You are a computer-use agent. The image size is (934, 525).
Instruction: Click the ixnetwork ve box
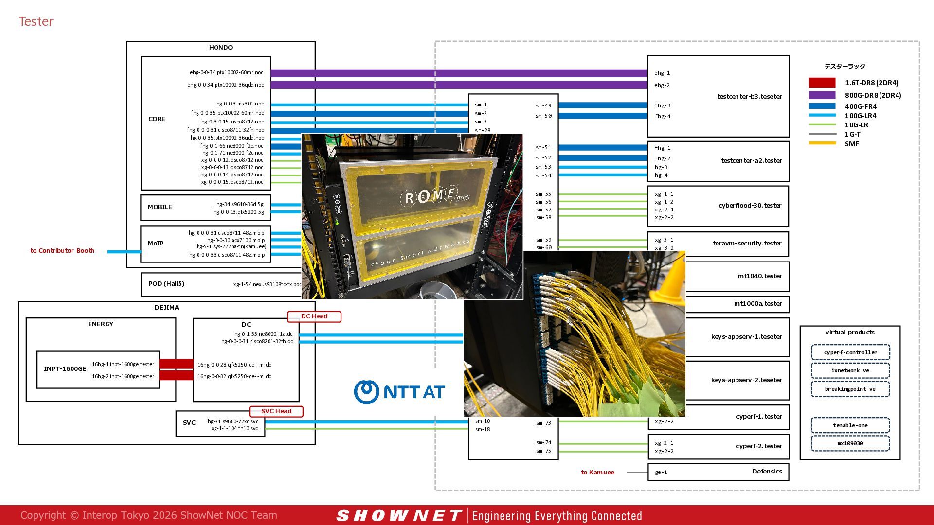850,370
